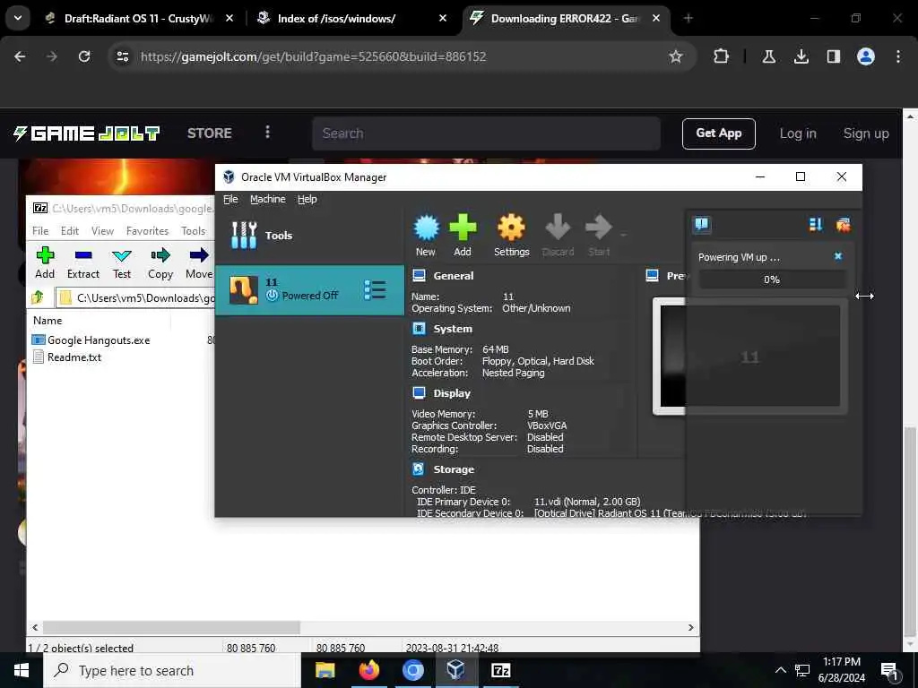Click the notification center book icon
The image size is (918, 688).
(701, 225)
